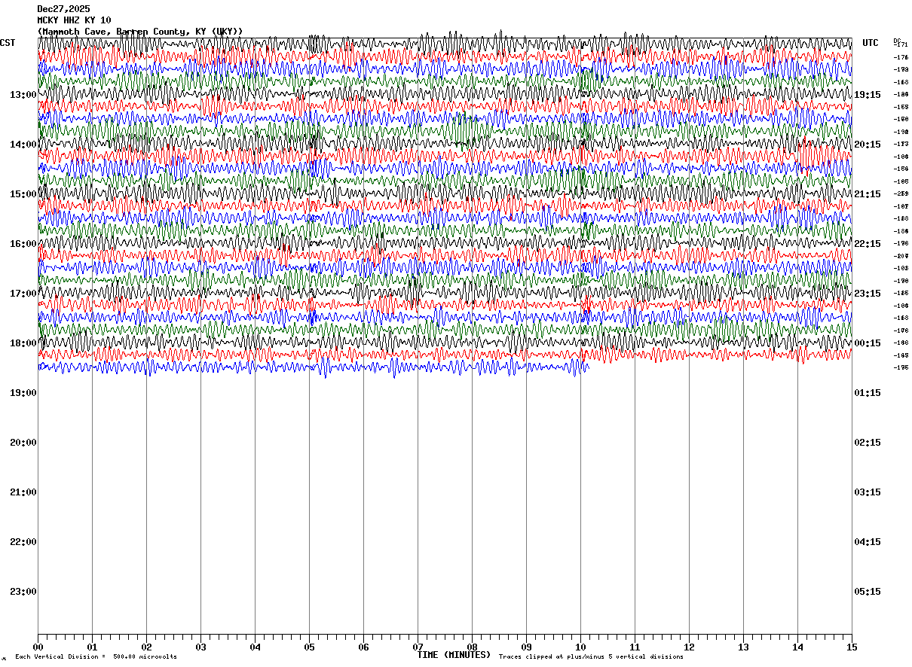Click the 03:15 UTC time label
Viewport: 912px width, 667px height.
[x=868, y=492]
